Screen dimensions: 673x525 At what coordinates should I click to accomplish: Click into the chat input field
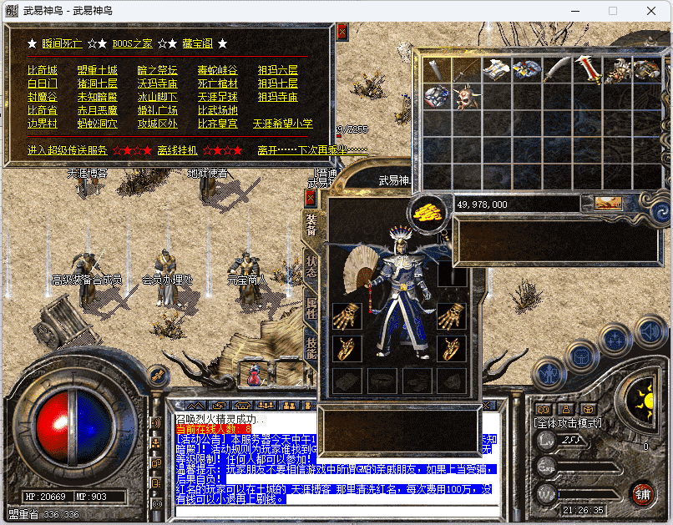[337, 511]
